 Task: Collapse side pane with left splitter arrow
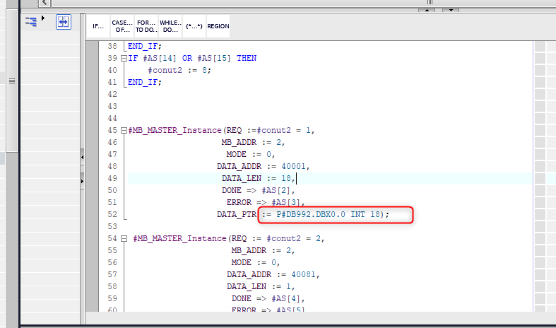tap(82, 156)
